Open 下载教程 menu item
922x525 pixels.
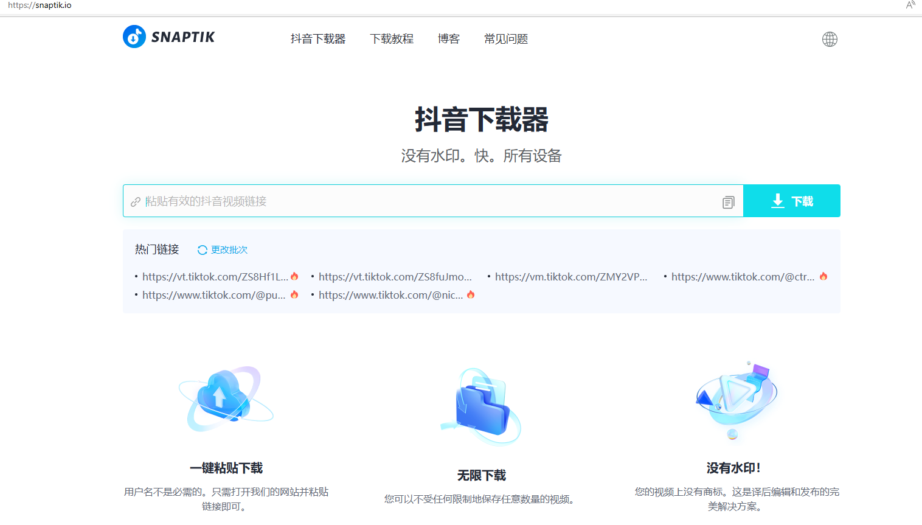(392, 39)
